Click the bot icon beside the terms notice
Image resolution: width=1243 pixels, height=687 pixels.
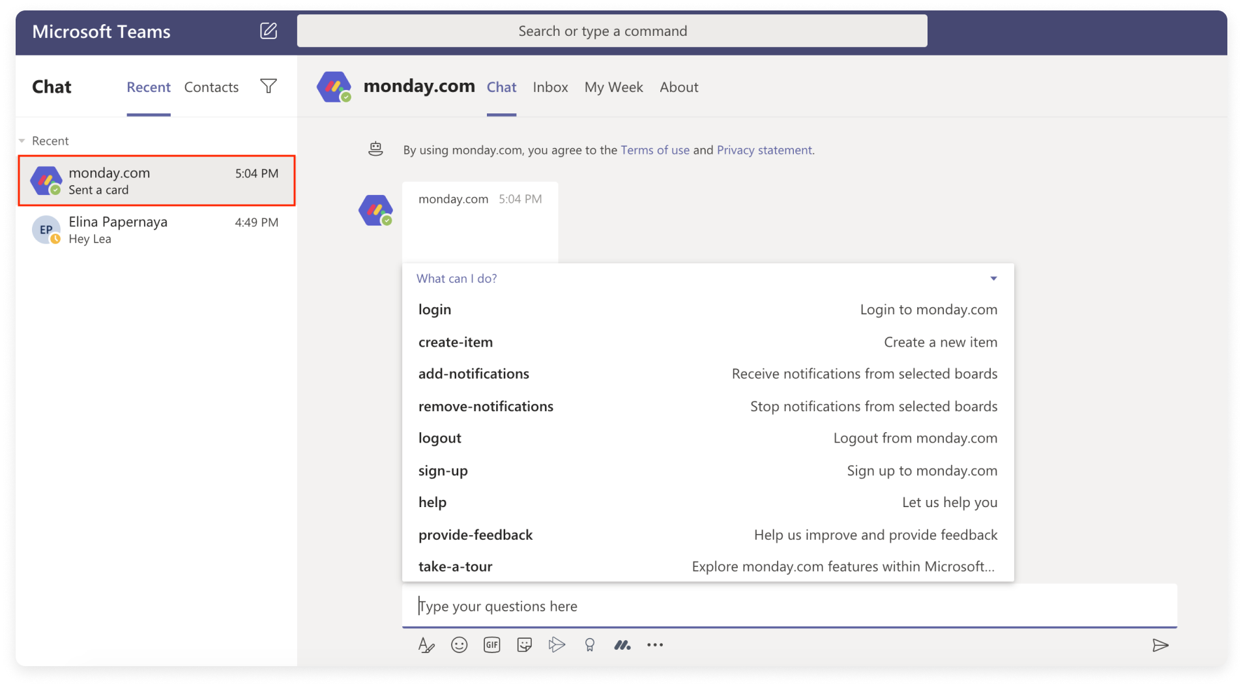375,149
